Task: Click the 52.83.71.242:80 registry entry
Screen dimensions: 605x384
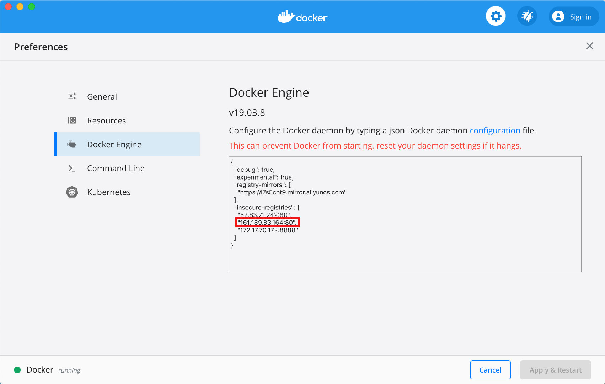Action: point(264,215)
